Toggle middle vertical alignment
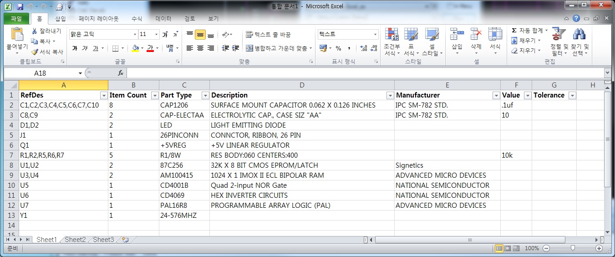This screenshot has width=615, height=257. (200, 35)
